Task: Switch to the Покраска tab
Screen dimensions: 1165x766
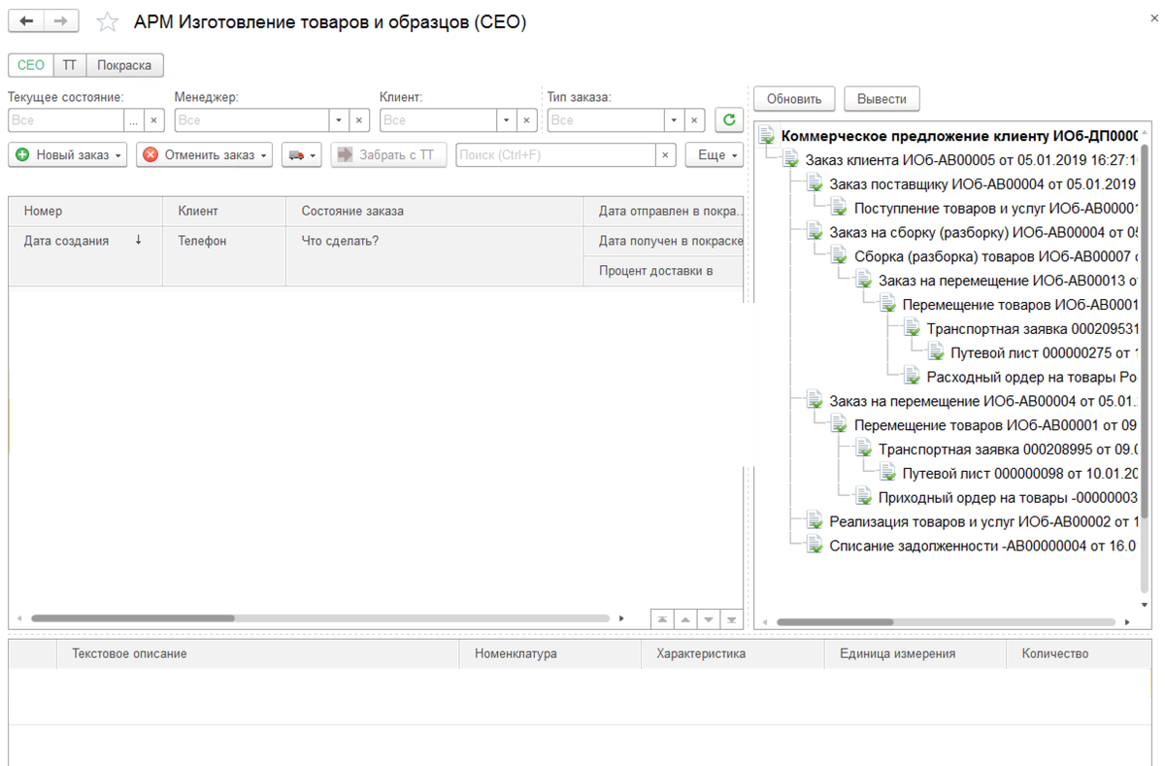Action: tap(124, 65)
